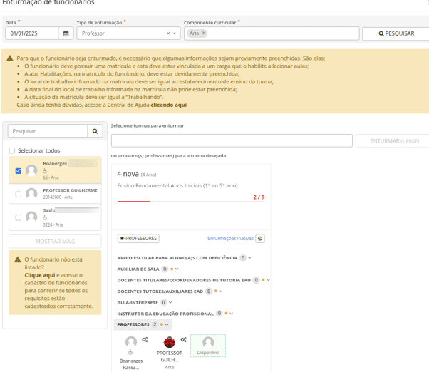Open the 'Clique aqui' cadastro de funcionários link
Screen dimensions: 429x372
tap(40, 275)
